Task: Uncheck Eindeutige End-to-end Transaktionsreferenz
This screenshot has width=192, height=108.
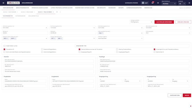Action: point(155,49)
